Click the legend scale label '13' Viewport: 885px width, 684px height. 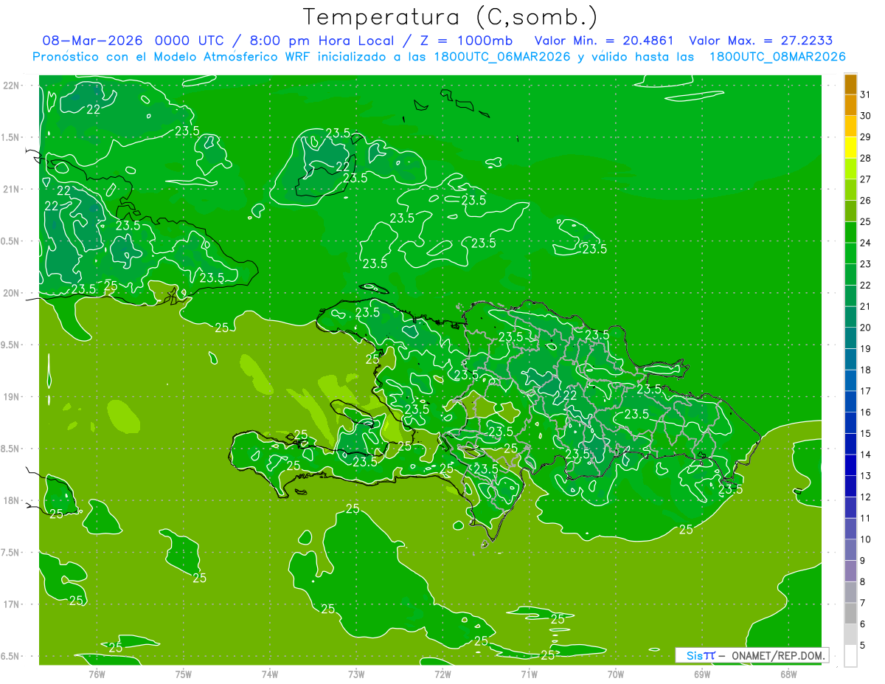pos(865,476)
